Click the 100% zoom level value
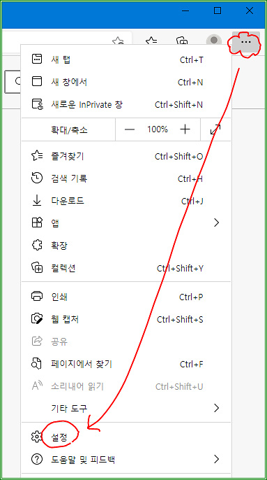This screenshot has width=267, height=480. [158, 129]
